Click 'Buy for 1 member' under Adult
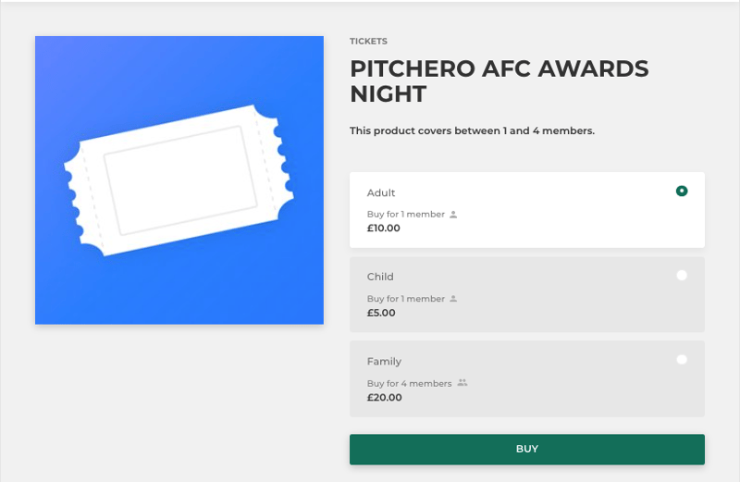This screenshot has height=482, width=740. pos(406,215)
